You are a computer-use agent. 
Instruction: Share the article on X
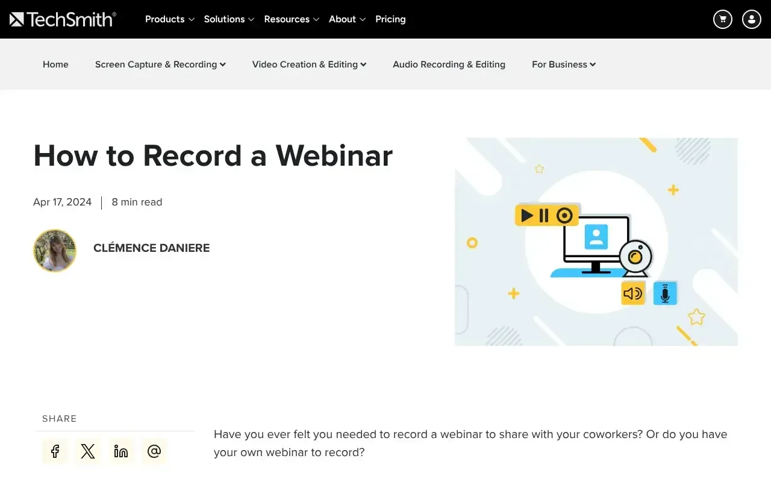(x=88, y=451)
